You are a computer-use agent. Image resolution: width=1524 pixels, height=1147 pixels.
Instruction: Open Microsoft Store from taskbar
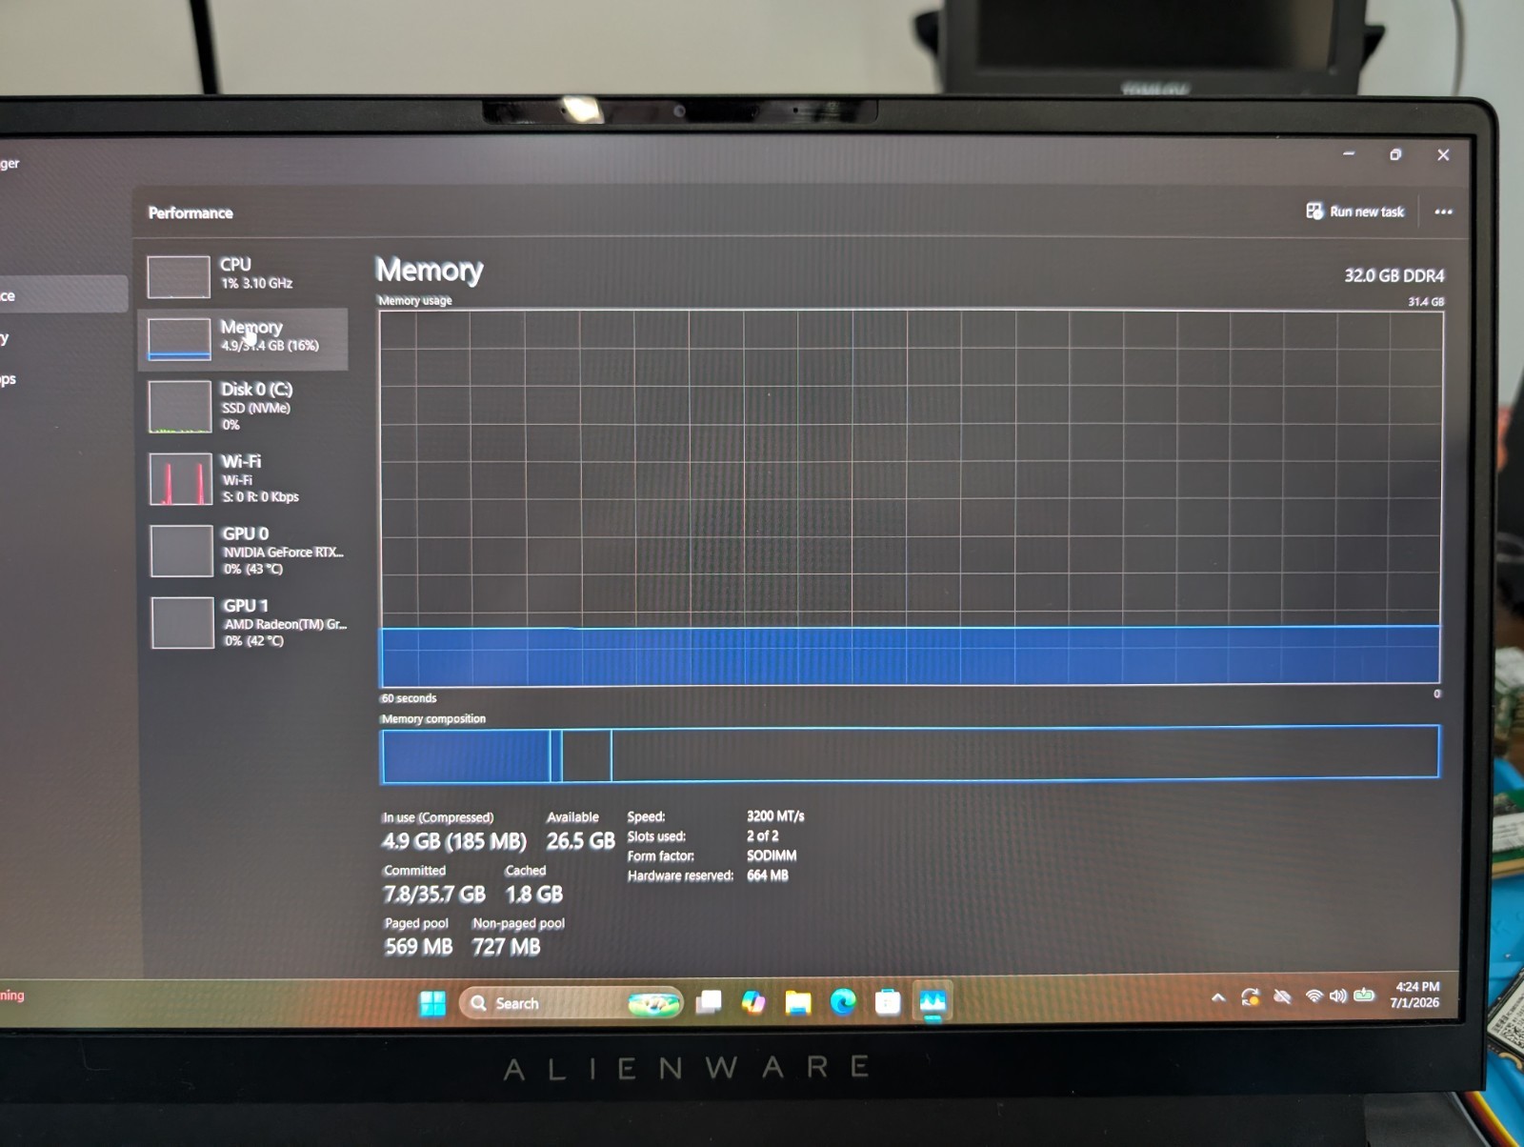click(888, 1002)
